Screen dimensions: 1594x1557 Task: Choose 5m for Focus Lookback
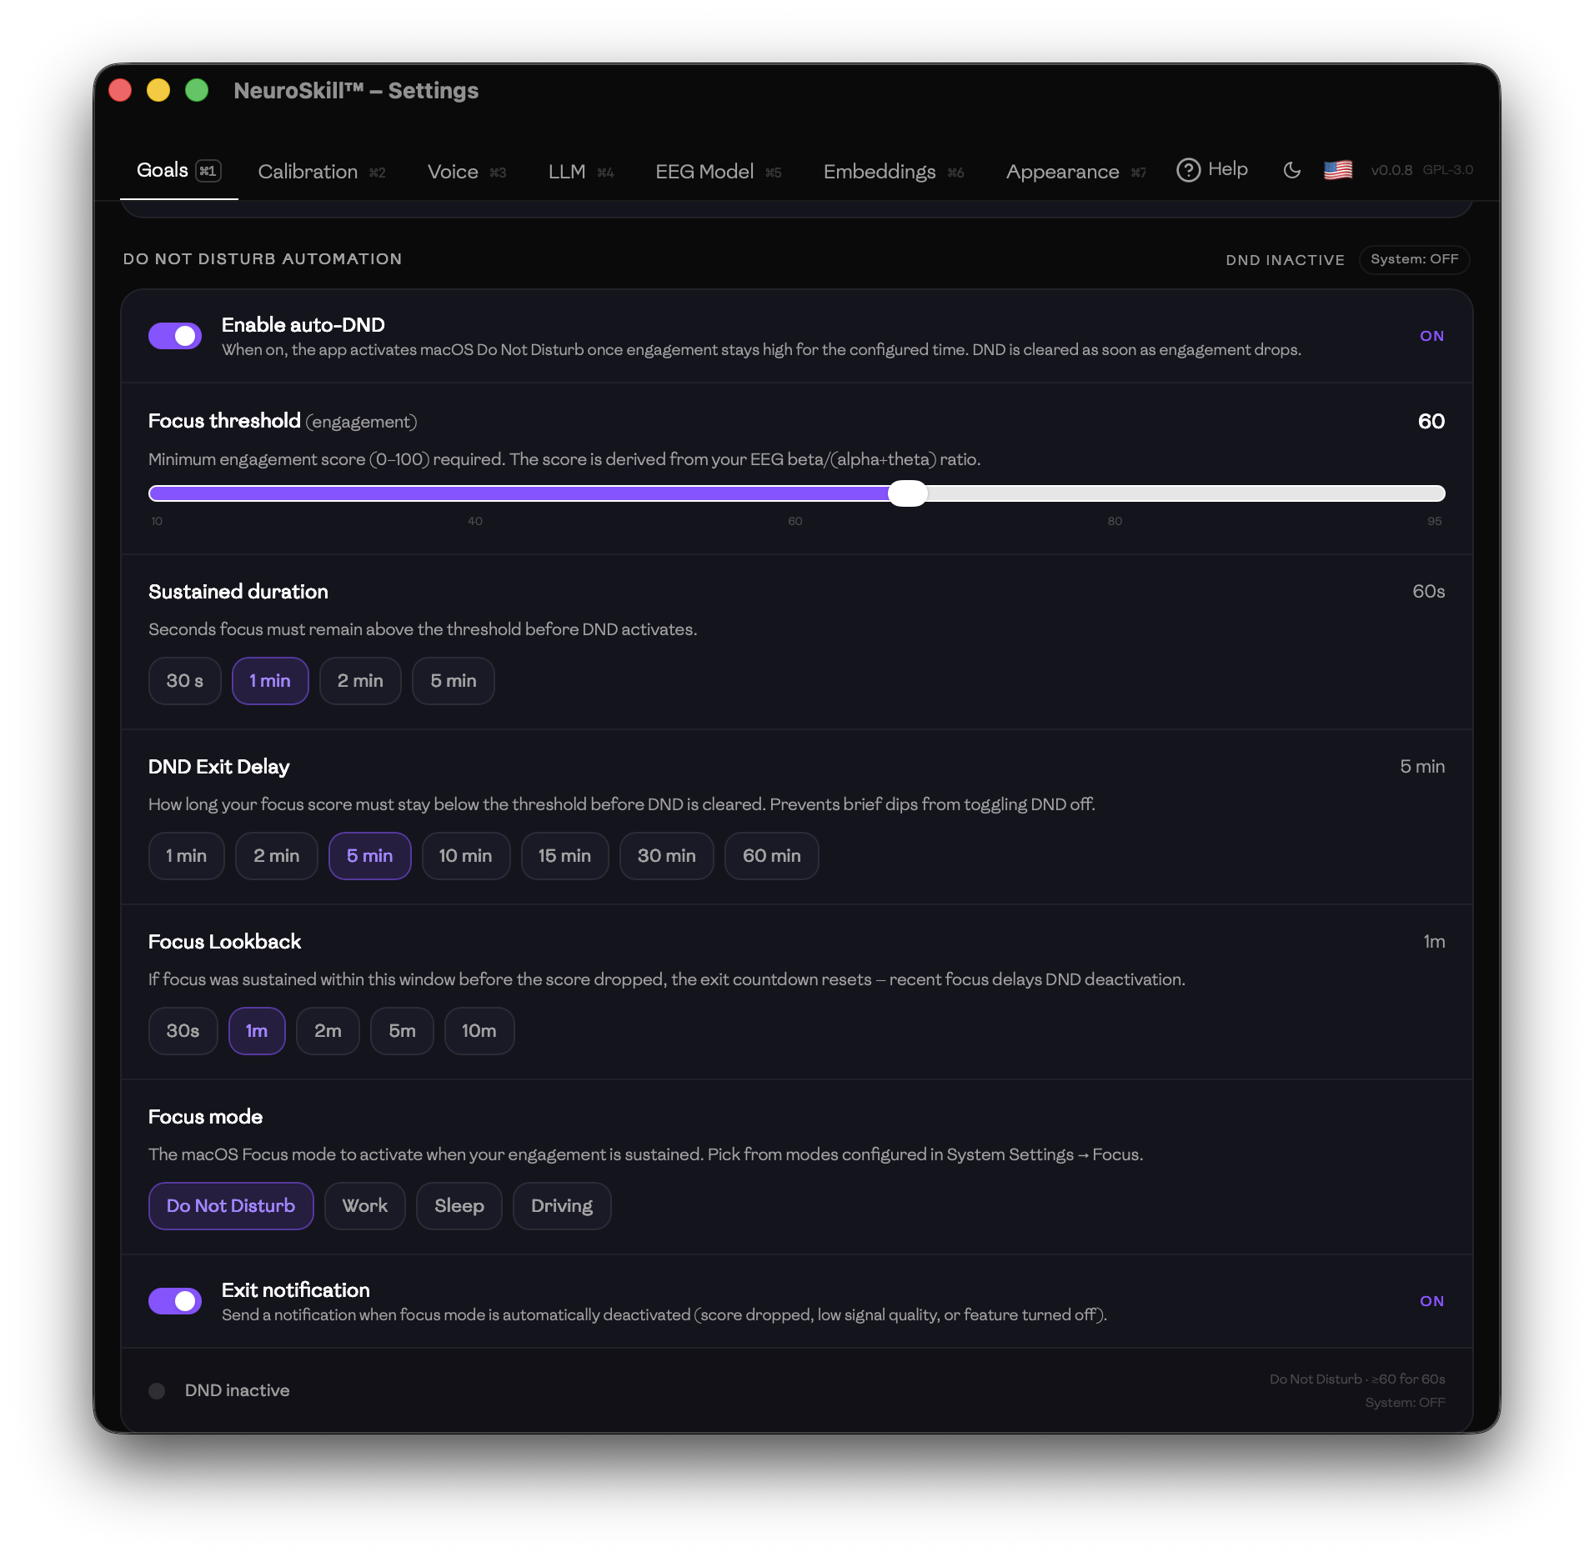[x=402, y=1030]
